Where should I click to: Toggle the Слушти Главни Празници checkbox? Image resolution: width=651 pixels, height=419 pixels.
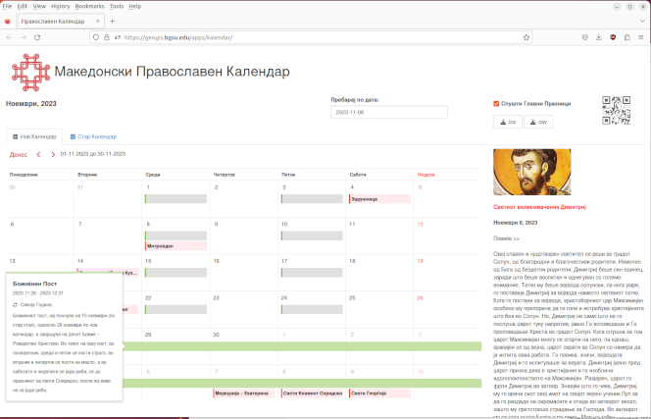pyautogui.click(x=497, y=103)
